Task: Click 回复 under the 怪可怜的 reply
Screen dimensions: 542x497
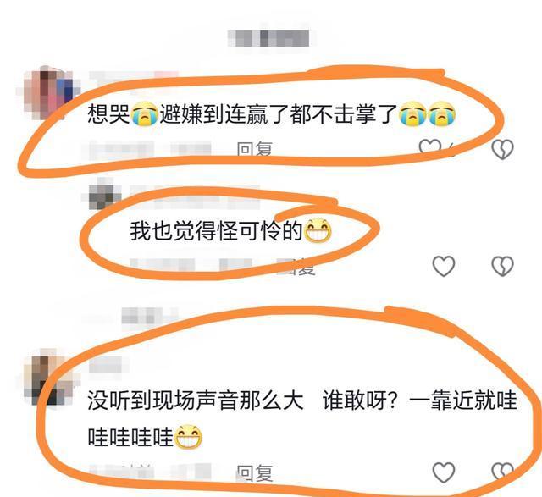Action: tap(296, 267)
